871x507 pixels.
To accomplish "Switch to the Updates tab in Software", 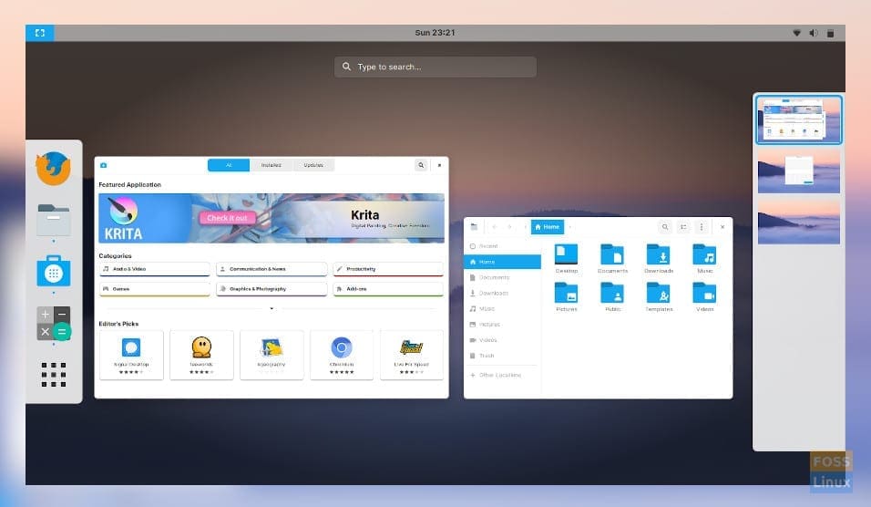I will 313,165.
